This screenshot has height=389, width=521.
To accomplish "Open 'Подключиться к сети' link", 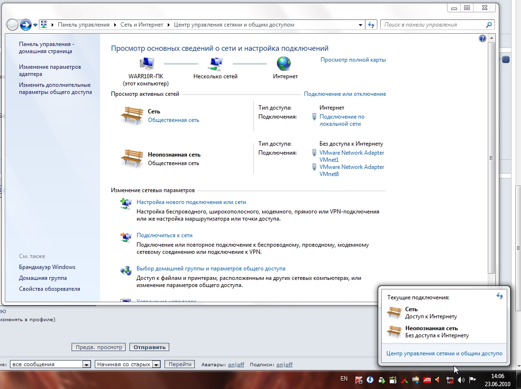I will pyautogui.click(x=165, y=235).
